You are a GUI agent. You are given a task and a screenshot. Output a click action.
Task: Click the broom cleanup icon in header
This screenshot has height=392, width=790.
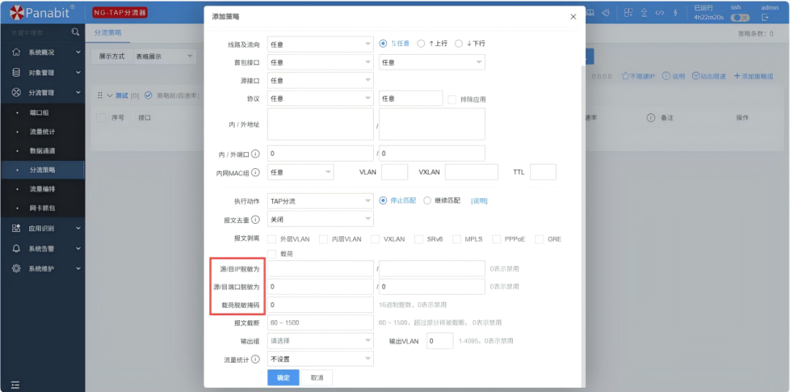point(606,12)
